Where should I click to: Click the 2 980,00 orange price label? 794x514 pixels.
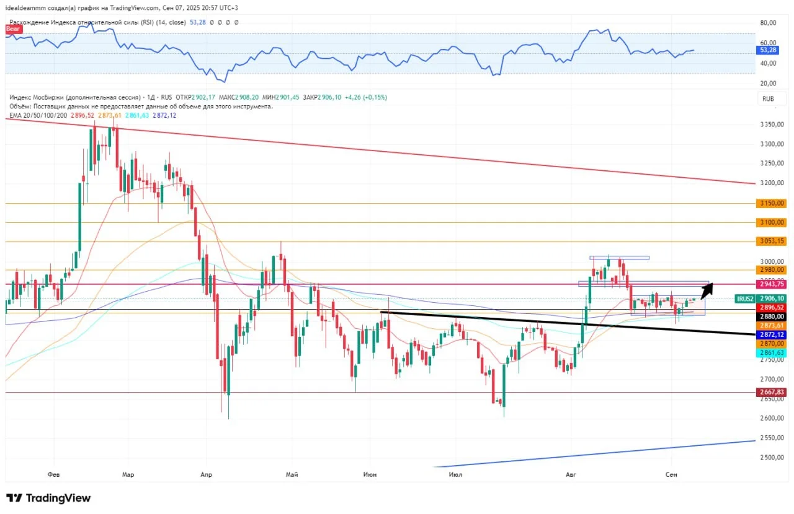(771, 269)
